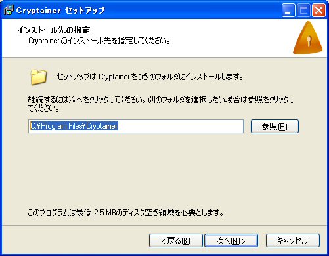
Task: Click text 'Cryptainer のインストール先を指定してください。'
Action: click(99, 41)
